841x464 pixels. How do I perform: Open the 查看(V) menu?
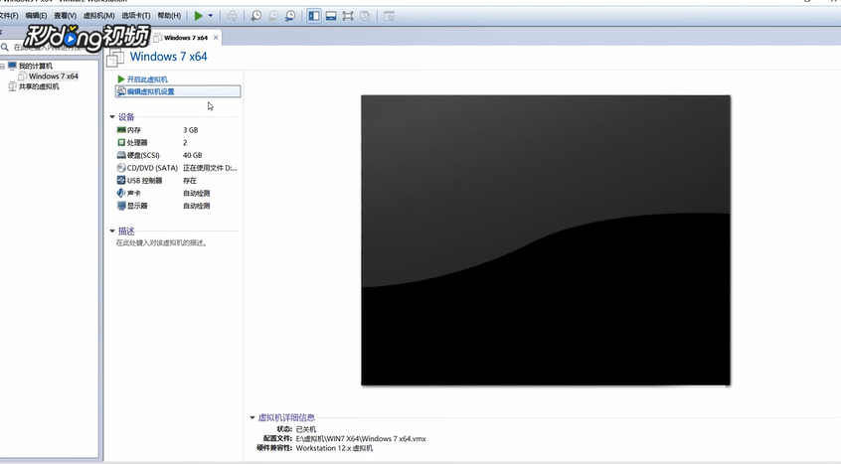65,16
